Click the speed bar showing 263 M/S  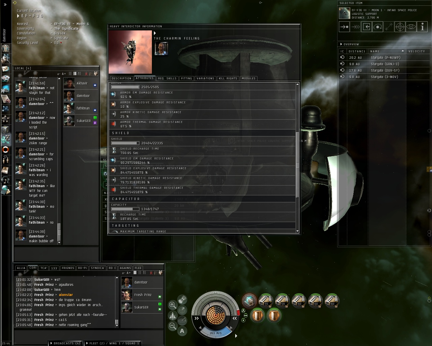click(x=216, y=333)
